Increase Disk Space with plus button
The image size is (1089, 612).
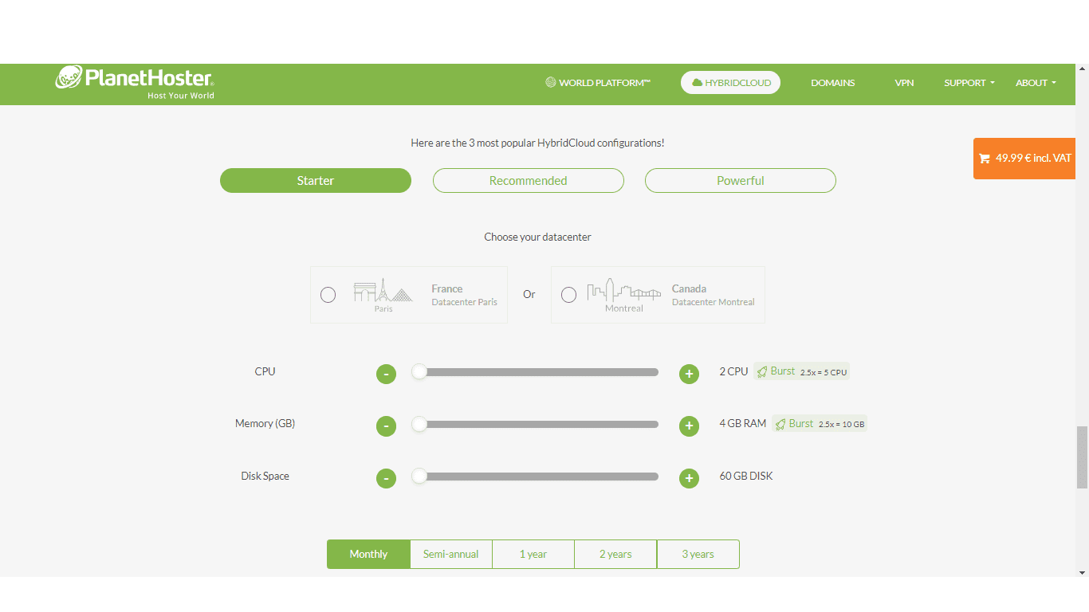coord(689,478)
